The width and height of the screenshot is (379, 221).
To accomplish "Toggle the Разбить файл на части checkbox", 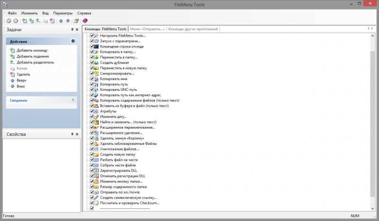I will tap(92, 160).
